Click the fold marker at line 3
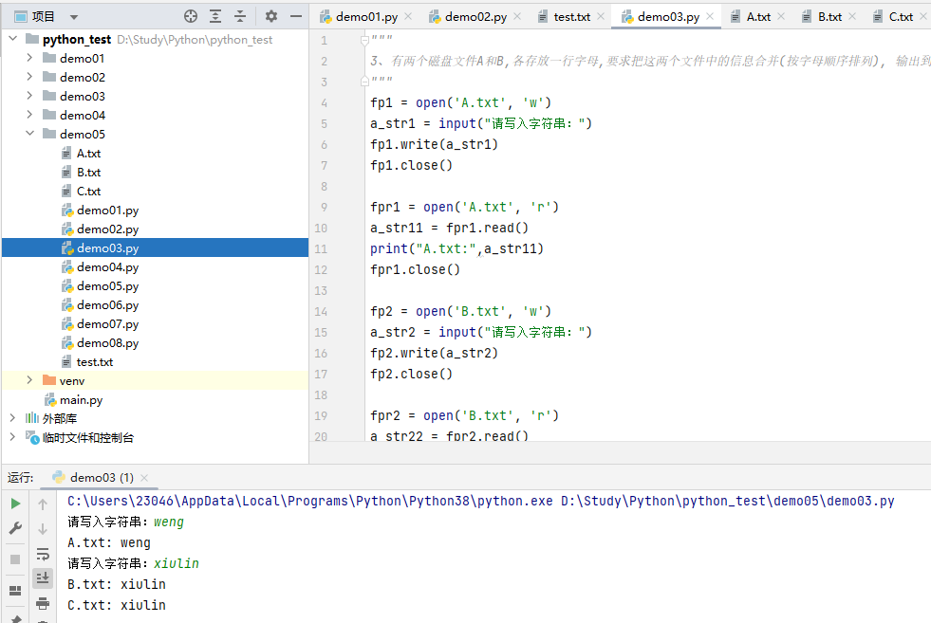This screenshot has height=623, width=931. point(364,82)
